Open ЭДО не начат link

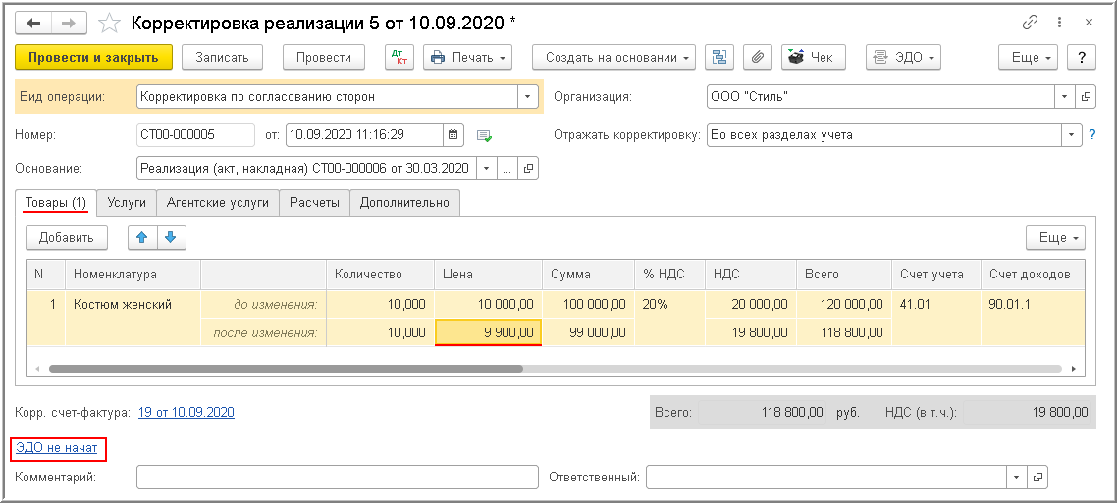click(x=57, y=448)
